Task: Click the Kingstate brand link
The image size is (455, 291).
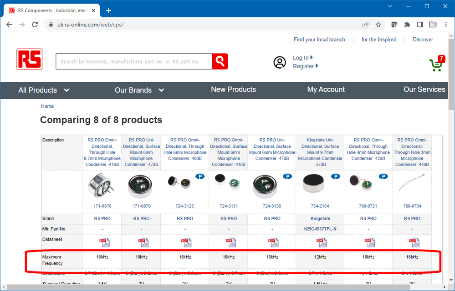Action: pyautogui.click(x=320, y=219)
